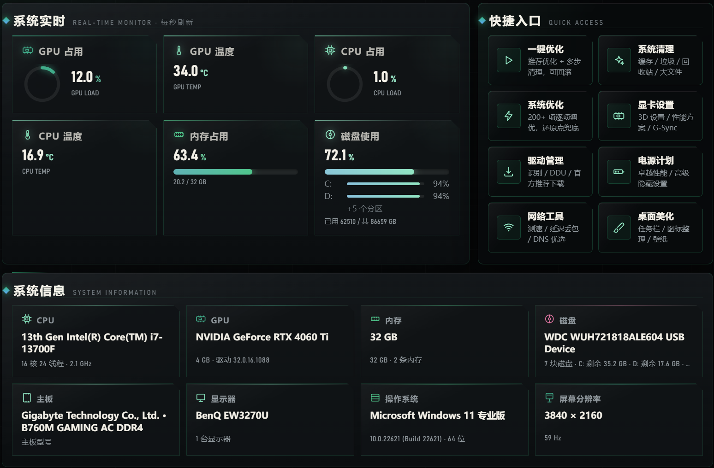Image resolution: width=714 pixels, height=468 pixels.
Task: Click the download icon for 驱动管理
Action: click(509, 172)
